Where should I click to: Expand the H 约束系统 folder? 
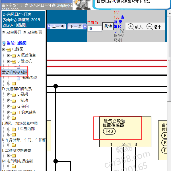pos(9,112)
